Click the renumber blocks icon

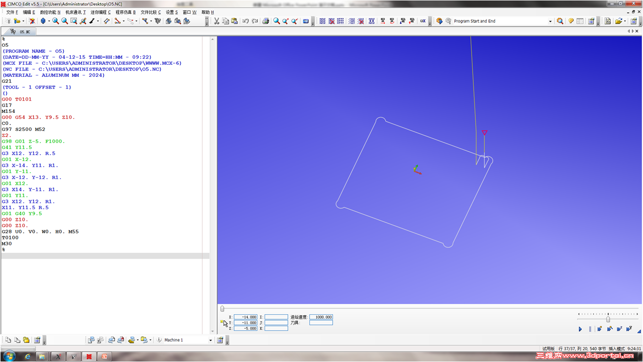tap(322, 21)
